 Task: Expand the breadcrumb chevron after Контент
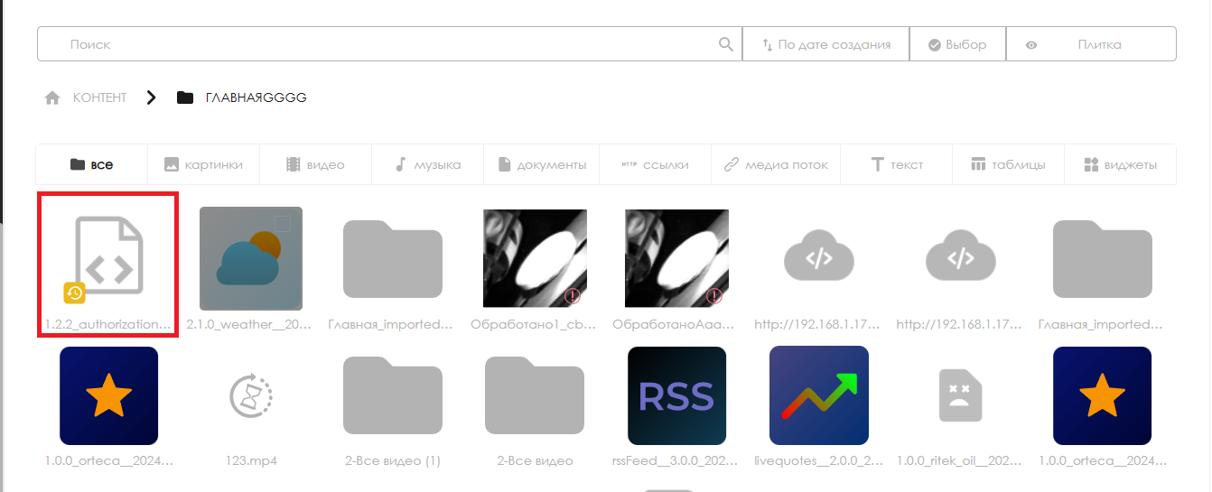click(152, 97)
